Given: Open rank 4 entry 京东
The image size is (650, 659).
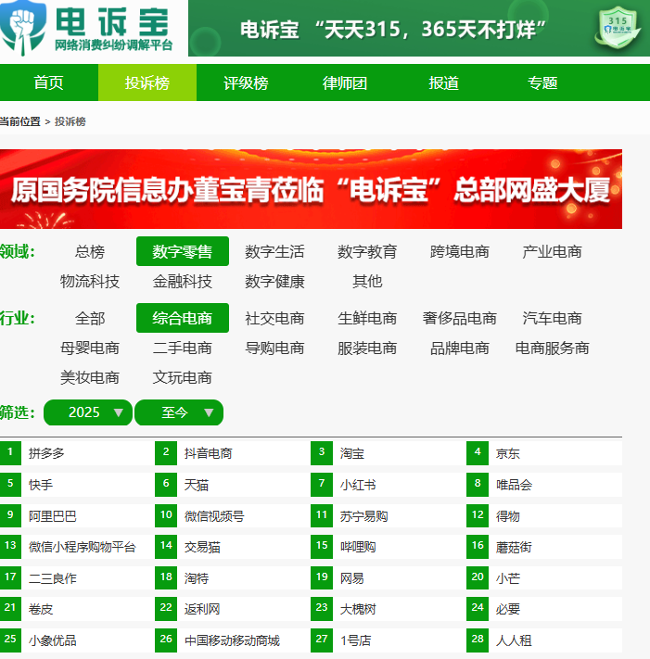Looking at the screenshot, I should (508, 453).
